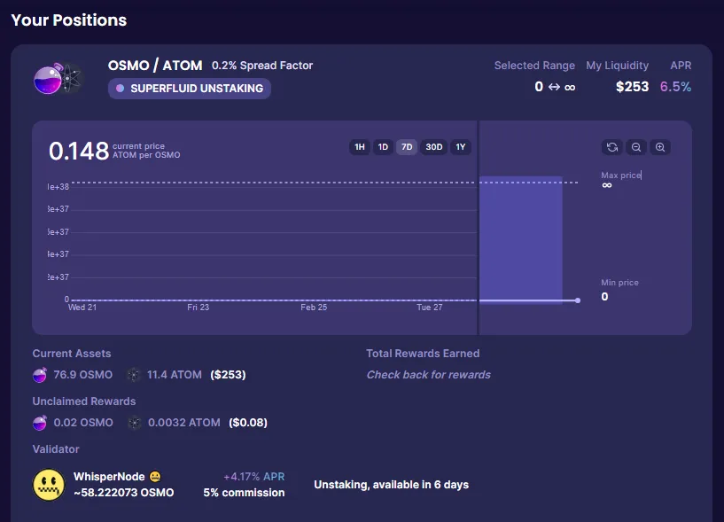Click the 0.0032 ATOM unclaimed reward
The height and width of the screenshot is (522, 724).
183,423
